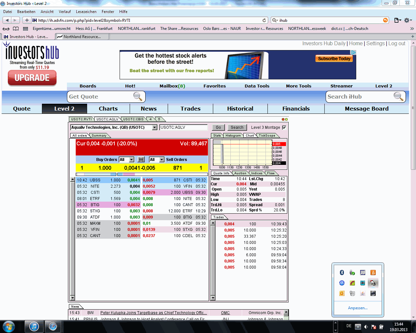Click the Safely Remove Hardware tray icon
Screen dimensions: 416x333
[x=352, y=273]
